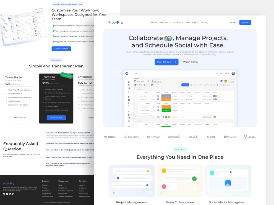
Task: Click the Privacy Policy link in the footer
Action: point(83,194)
